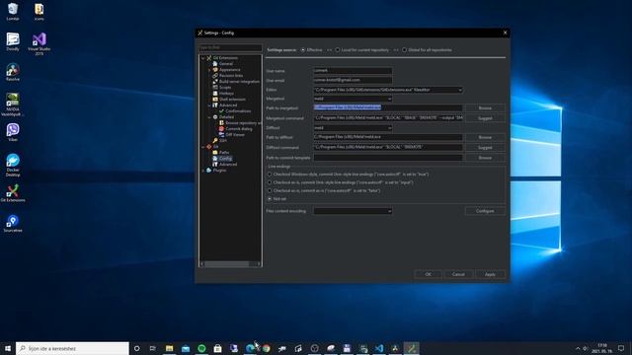Apply the settings changes
This screenshot has height=355, width=632.
pos(490,274)
